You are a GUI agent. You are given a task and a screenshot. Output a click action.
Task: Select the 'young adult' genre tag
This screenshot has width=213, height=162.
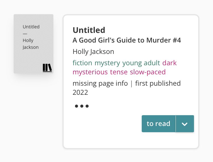[x=141, y=63]
